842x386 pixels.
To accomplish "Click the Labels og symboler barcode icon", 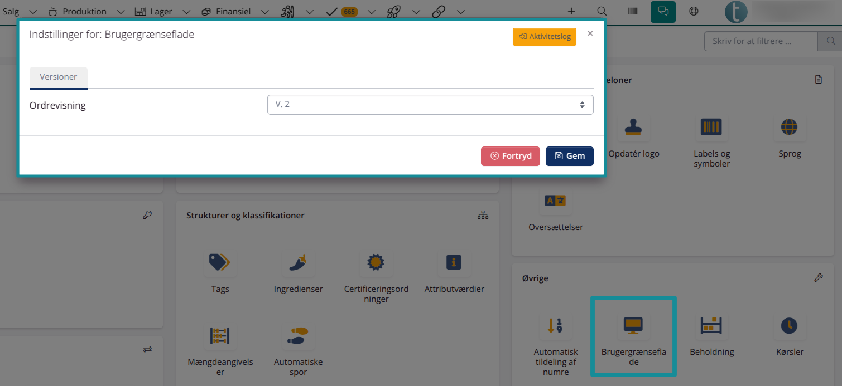I will (711, 126).
